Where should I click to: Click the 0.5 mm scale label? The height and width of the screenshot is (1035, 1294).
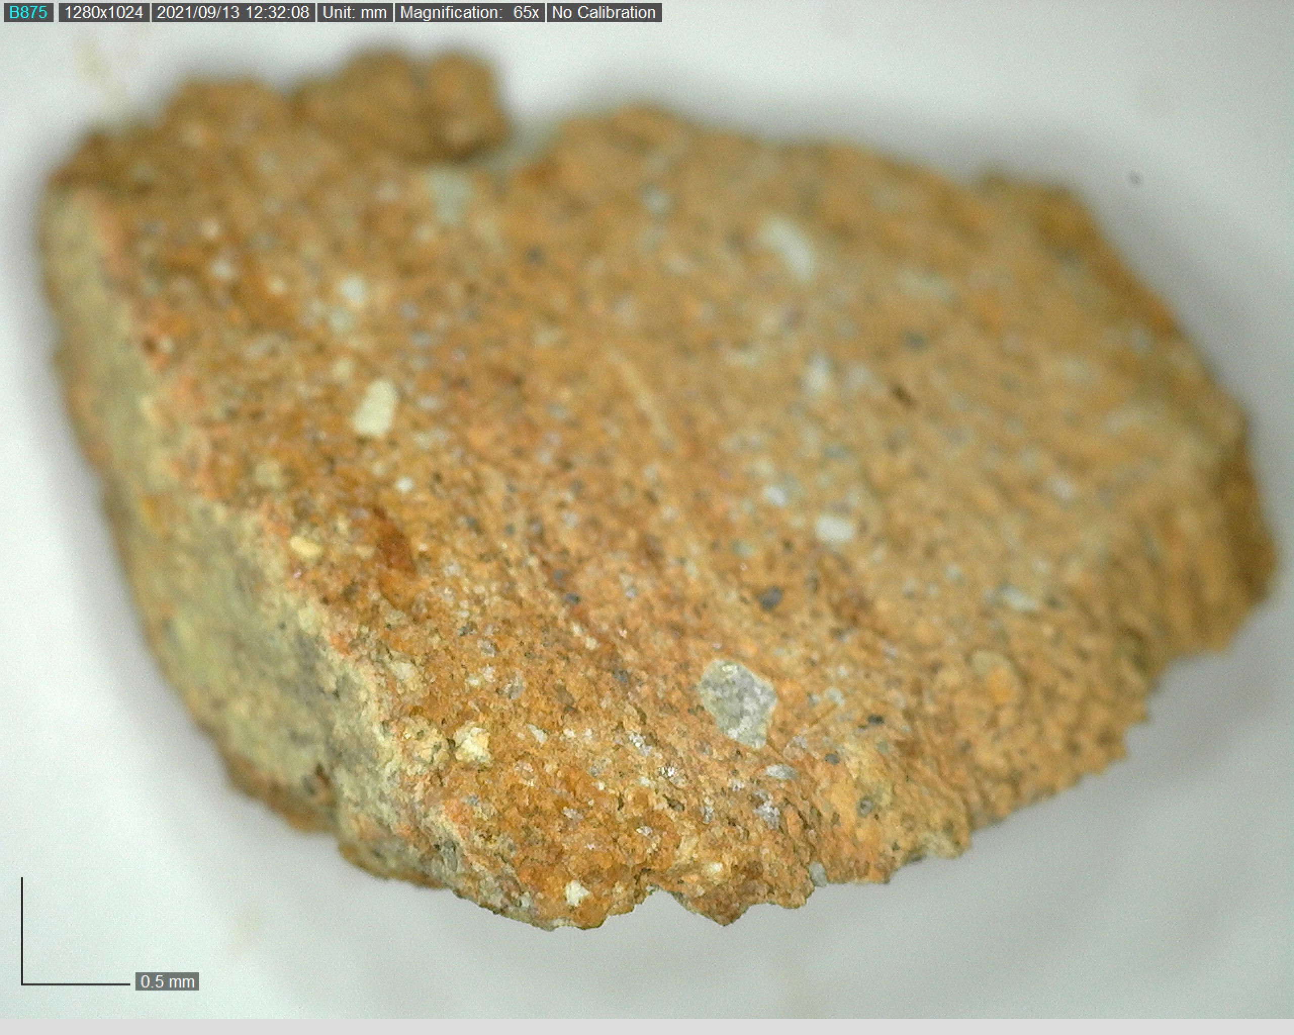click(167, 981)
